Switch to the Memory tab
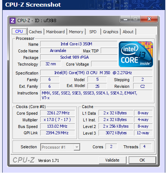 coord(76,32)
